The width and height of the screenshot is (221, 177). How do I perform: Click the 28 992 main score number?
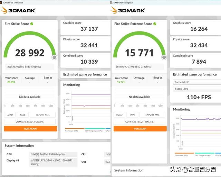[30, 53]
